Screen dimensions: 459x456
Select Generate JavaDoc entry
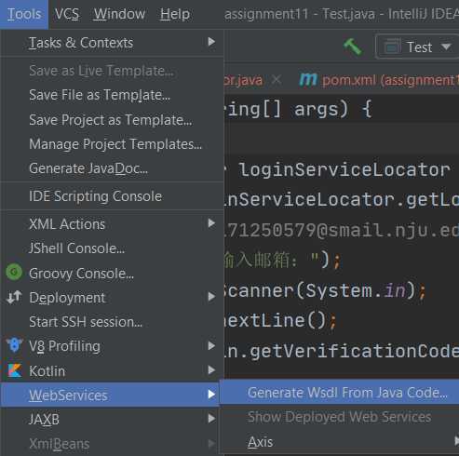tap(112, 168)
